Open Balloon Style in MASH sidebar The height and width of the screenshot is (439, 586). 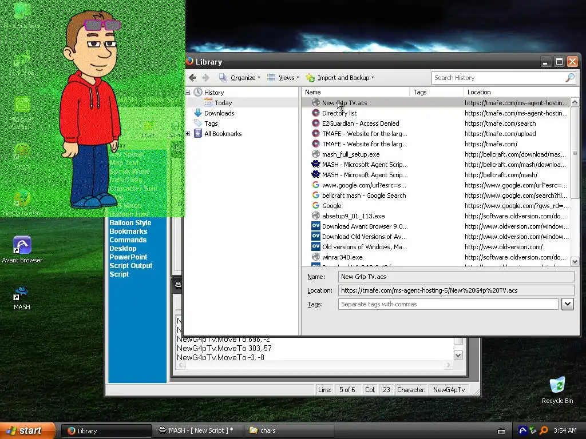pos(130,223)
